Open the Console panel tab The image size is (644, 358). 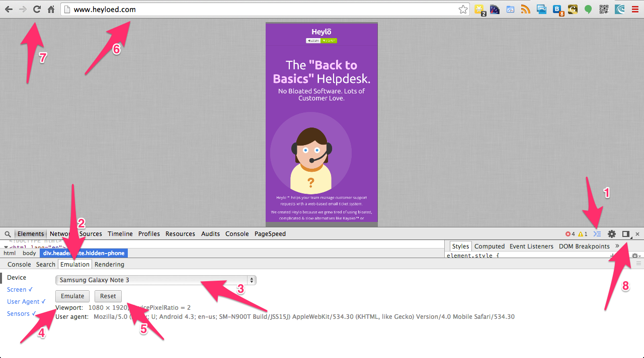(237, 234)
